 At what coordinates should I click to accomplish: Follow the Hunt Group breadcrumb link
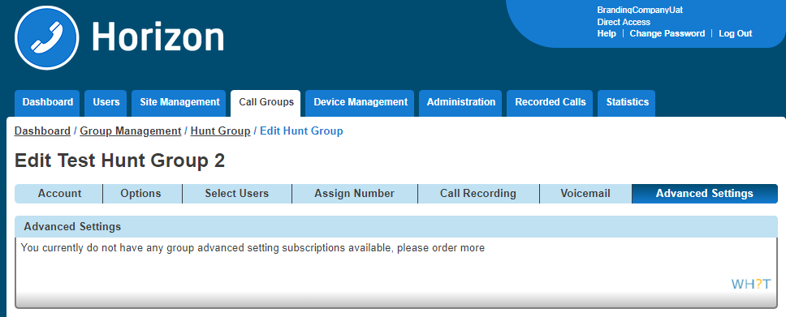pyautogui.click(x=221, y=131)
